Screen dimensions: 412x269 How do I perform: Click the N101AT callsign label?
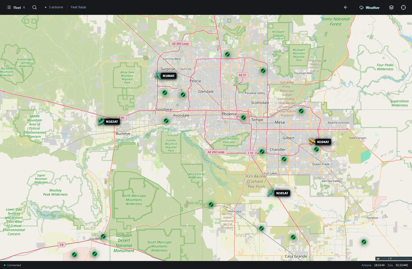point(282,193)
